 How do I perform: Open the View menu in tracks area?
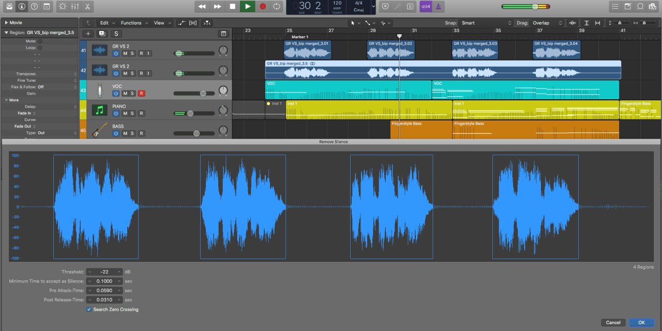coord(161,23)
